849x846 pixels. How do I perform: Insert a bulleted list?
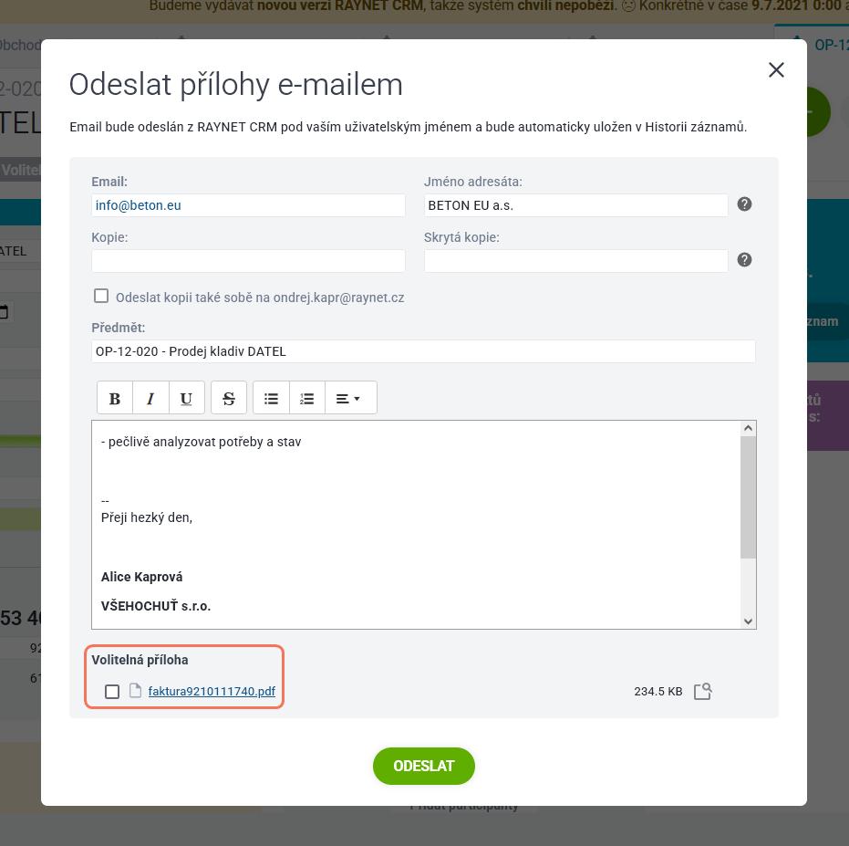[x=271, y=398]
